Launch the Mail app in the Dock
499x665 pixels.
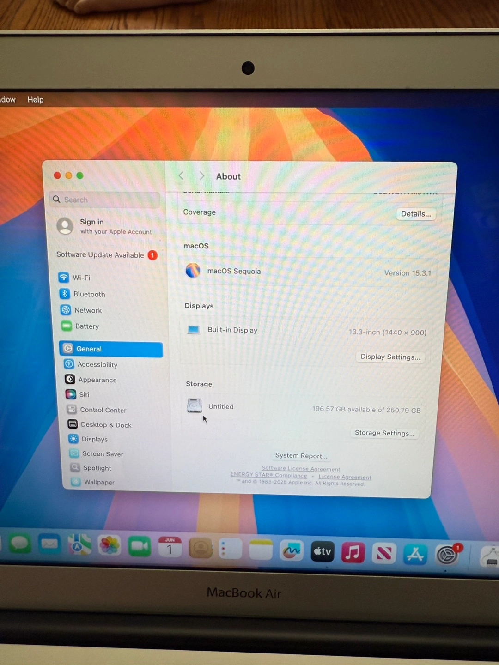coord(49,544)
